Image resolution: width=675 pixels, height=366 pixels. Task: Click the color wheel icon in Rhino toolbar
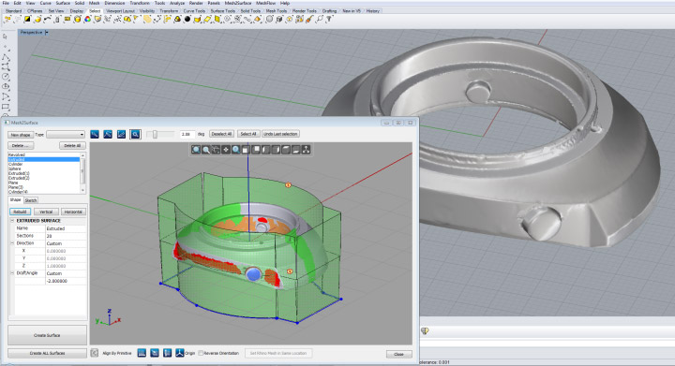pos(88,20)
